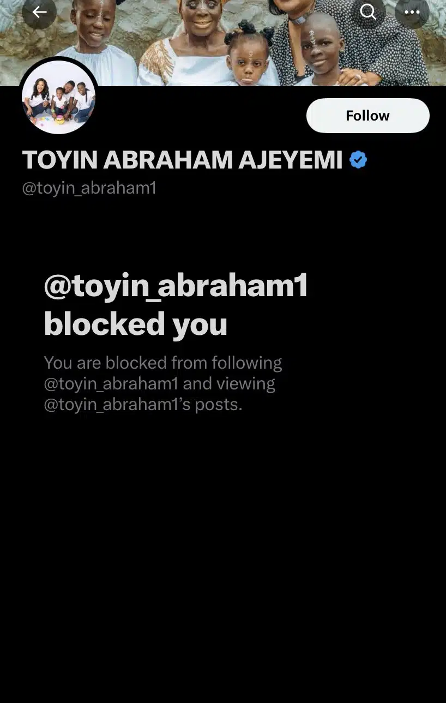Click the word TOYIN in the profile name
This screenshot has height=703, width=446.
59,160
